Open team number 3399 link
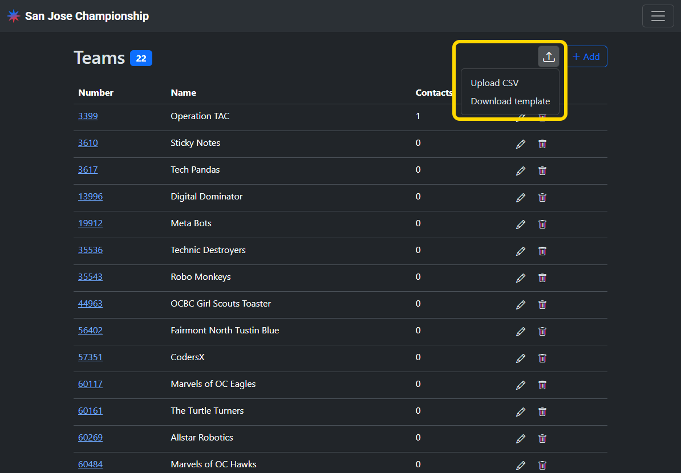Screen dimensions: 681x473 [88, 116]
